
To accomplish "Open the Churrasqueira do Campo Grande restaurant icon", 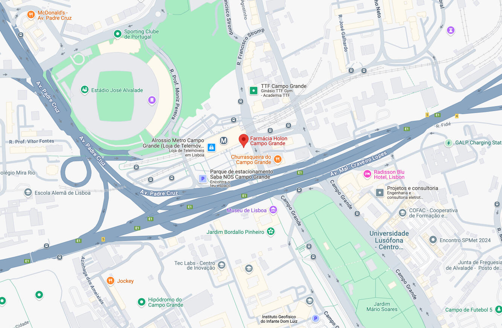I will tap(278, 159).
